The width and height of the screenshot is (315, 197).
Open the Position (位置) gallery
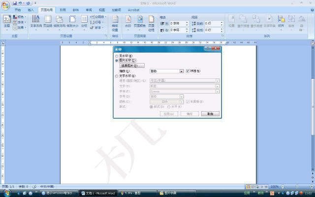point(231,23)
